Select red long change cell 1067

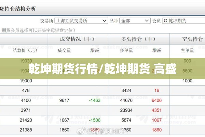click(156, 120)
